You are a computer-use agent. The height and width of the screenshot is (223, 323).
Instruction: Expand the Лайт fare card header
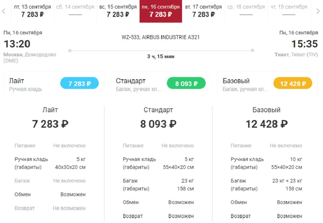(32, 84)
